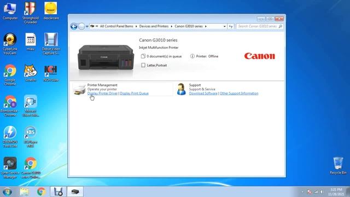350x197 pixels.
Task: Open Syner Service Manager shortcut
Action: coord(10,167)
